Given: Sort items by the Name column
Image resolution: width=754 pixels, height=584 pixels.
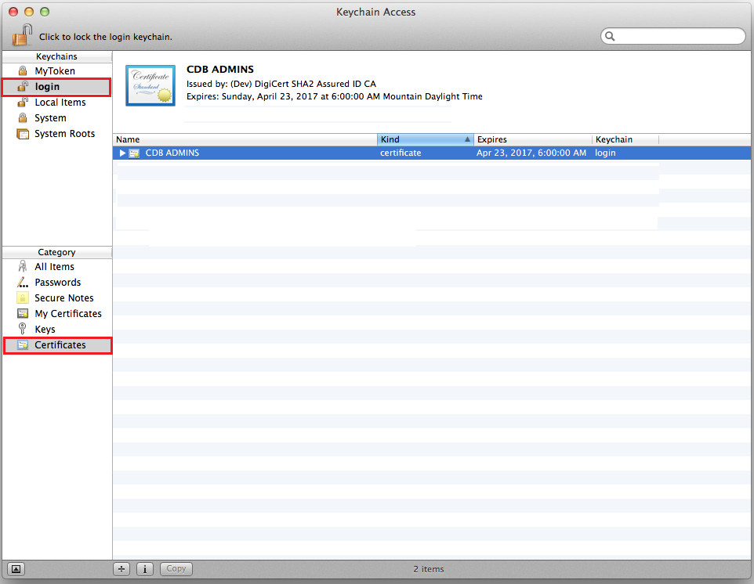Looking at the screenshot, I should 245,139.
